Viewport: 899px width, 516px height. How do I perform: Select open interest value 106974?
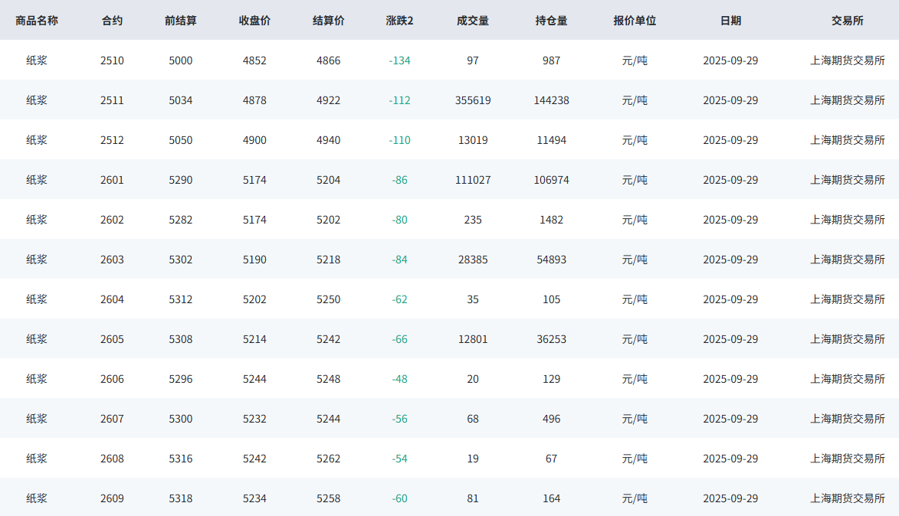(x=551, y=180)
